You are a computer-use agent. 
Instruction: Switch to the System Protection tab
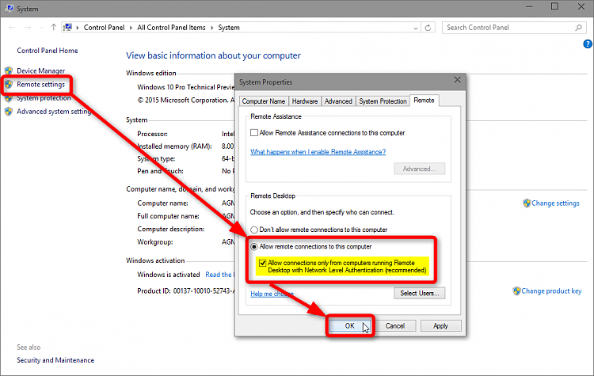tap(383, 101)
